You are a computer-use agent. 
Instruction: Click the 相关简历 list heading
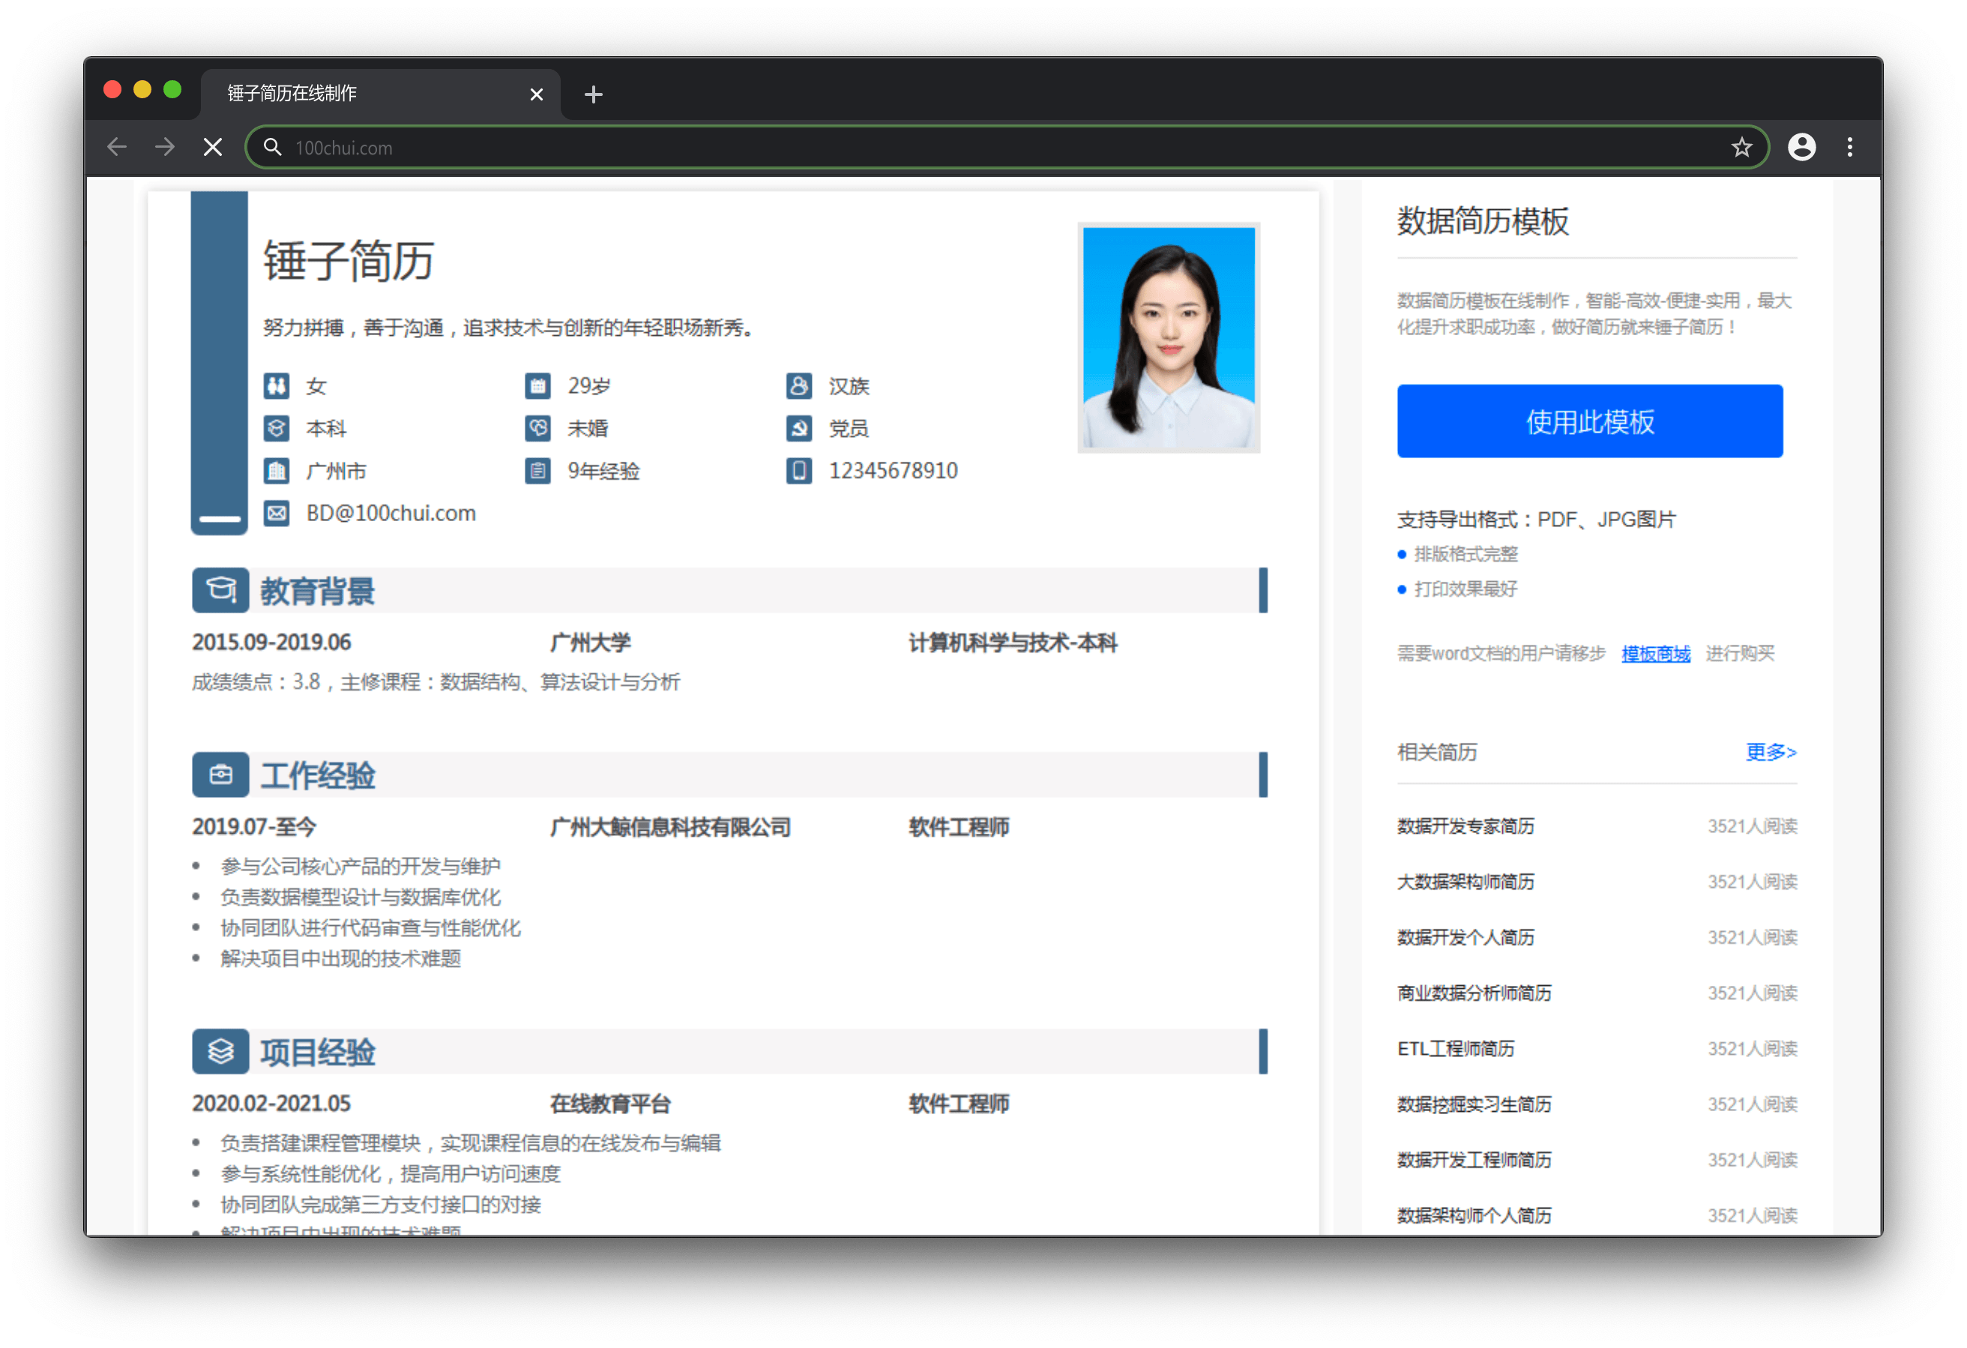pyautogui.click(x=1437, y=752)
